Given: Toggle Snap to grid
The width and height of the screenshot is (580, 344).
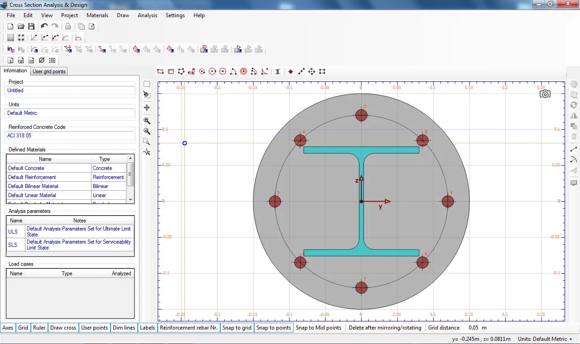Looking at the screenshot, I should coord(237,328).
